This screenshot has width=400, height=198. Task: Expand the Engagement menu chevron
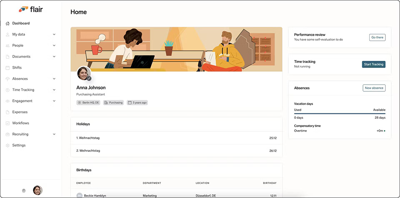[x=54, y=101]
